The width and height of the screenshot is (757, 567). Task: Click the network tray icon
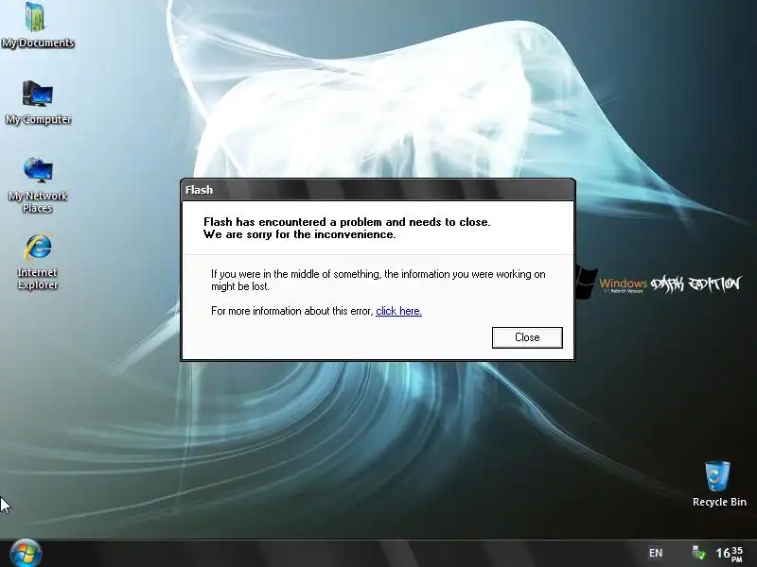[698, 553]
